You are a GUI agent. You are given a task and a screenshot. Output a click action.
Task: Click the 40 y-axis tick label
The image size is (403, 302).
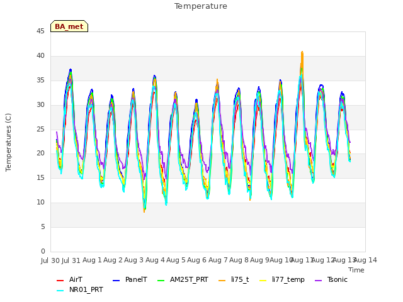point(40,55)
